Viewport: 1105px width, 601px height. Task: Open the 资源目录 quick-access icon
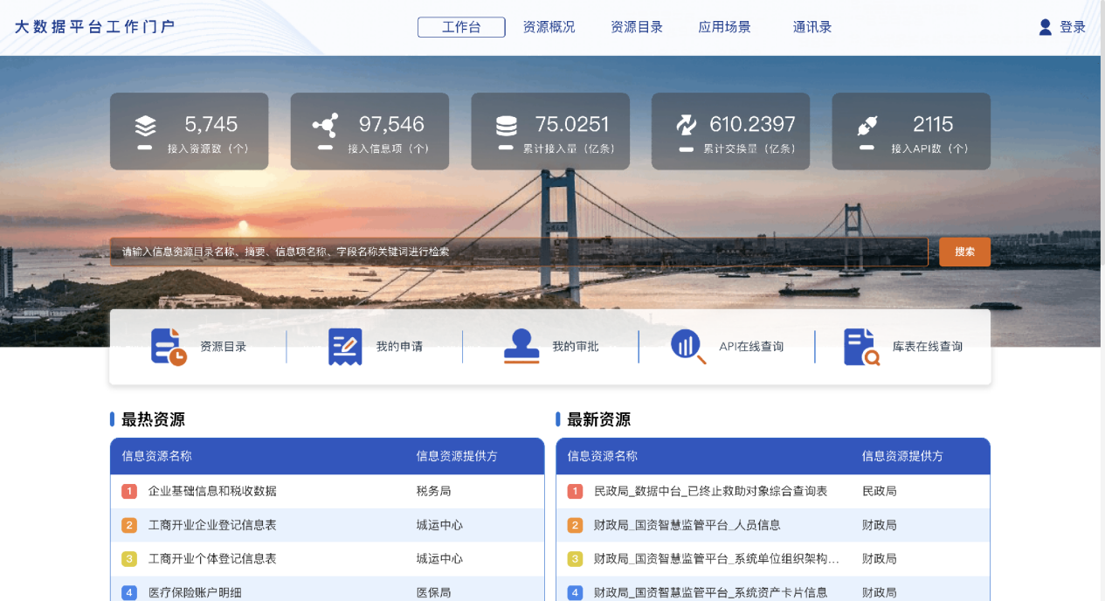pos(166,345)
